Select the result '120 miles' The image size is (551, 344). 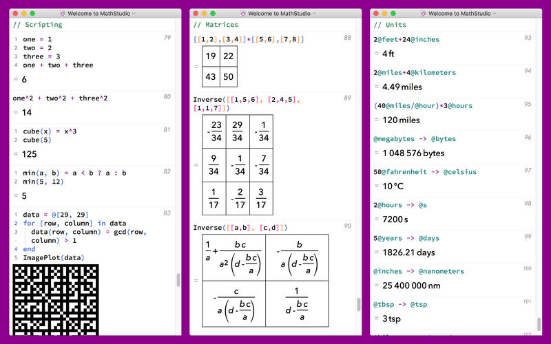402,120
